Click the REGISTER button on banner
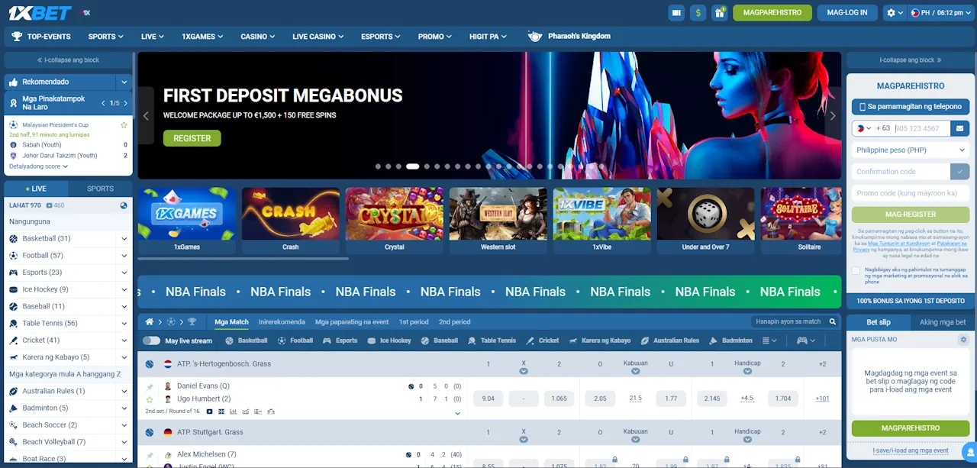Screen dimensions: 977x468 pos(192,138)
